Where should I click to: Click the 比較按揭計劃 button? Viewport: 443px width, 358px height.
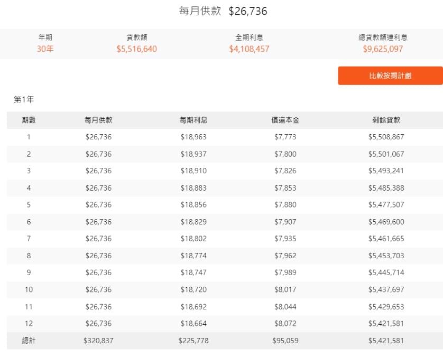(x=390, y=76)
